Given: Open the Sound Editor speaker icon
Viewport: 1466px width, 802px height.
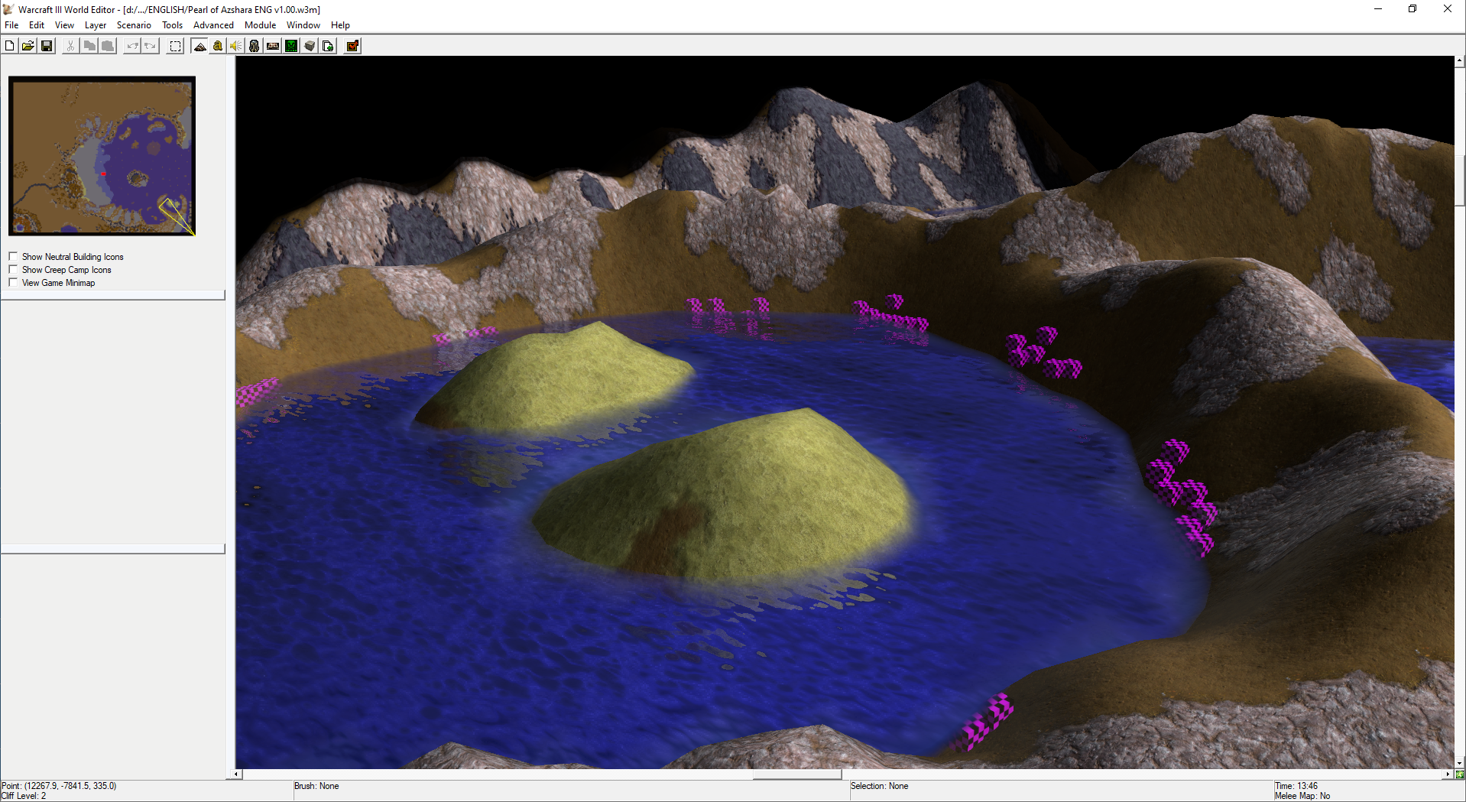Looking at the screenshot, I should tap(236, 46).
